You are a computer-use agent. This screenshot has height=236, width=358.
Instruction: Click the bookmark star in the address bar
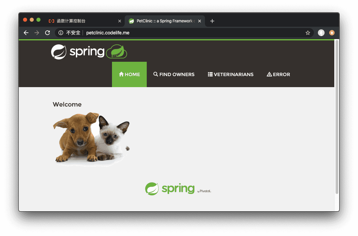pyautogui.click(x=308, y=33)
